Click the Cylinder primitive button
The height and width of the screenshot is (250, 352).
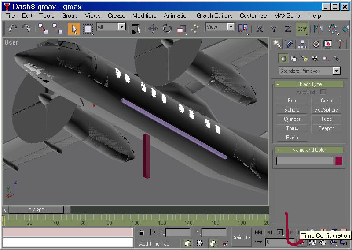click(x=292, y=119)
